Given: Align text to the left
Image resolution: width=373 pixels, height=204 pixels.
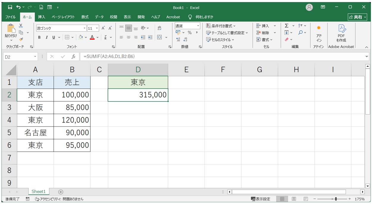Looking at the screenshot, I should click(x=121, y=37).
